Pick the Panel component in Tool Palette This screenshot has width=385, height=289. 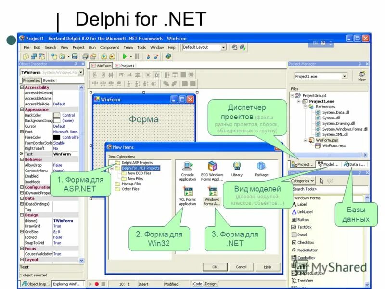299,235
